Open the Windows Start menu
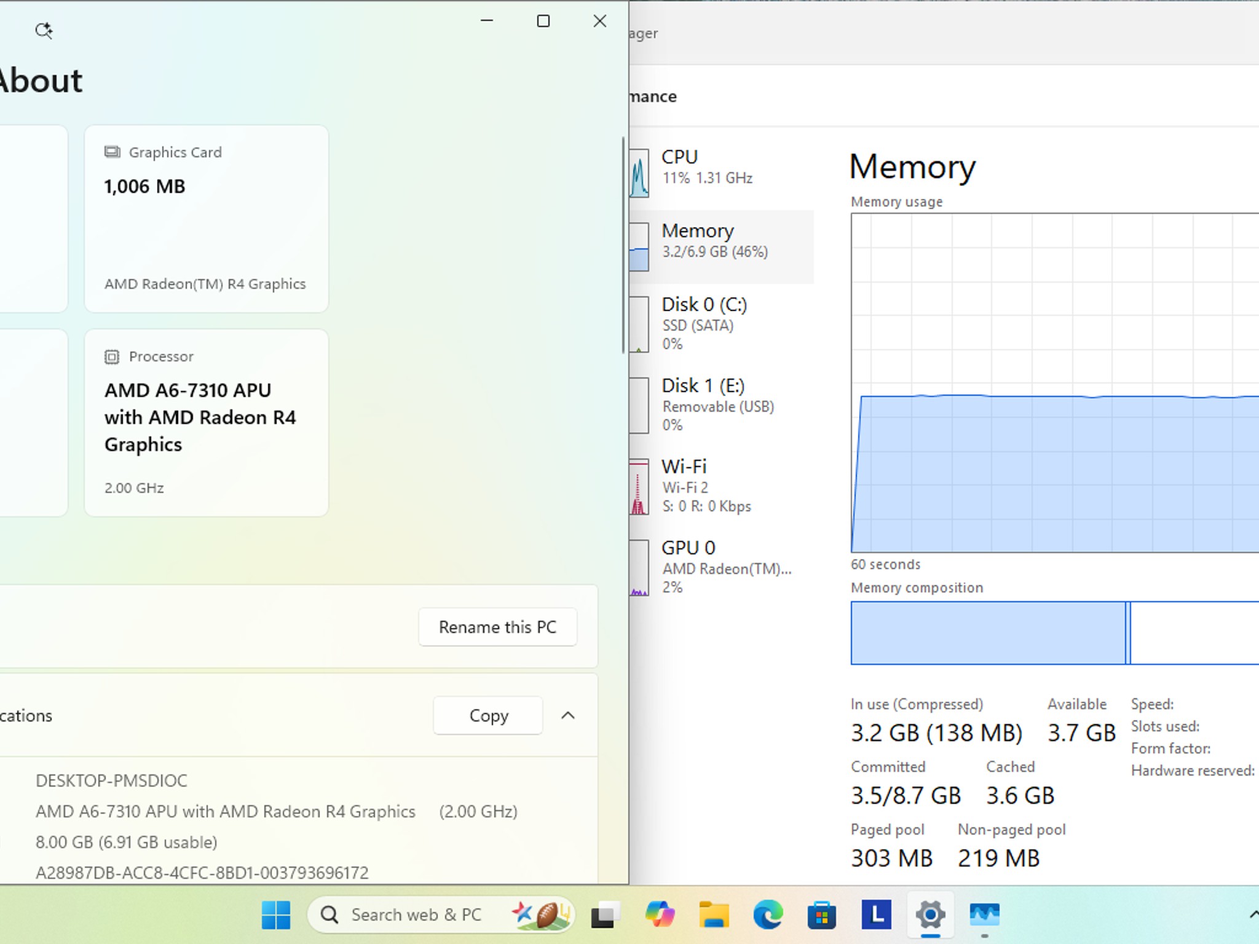 pos(276,915)
